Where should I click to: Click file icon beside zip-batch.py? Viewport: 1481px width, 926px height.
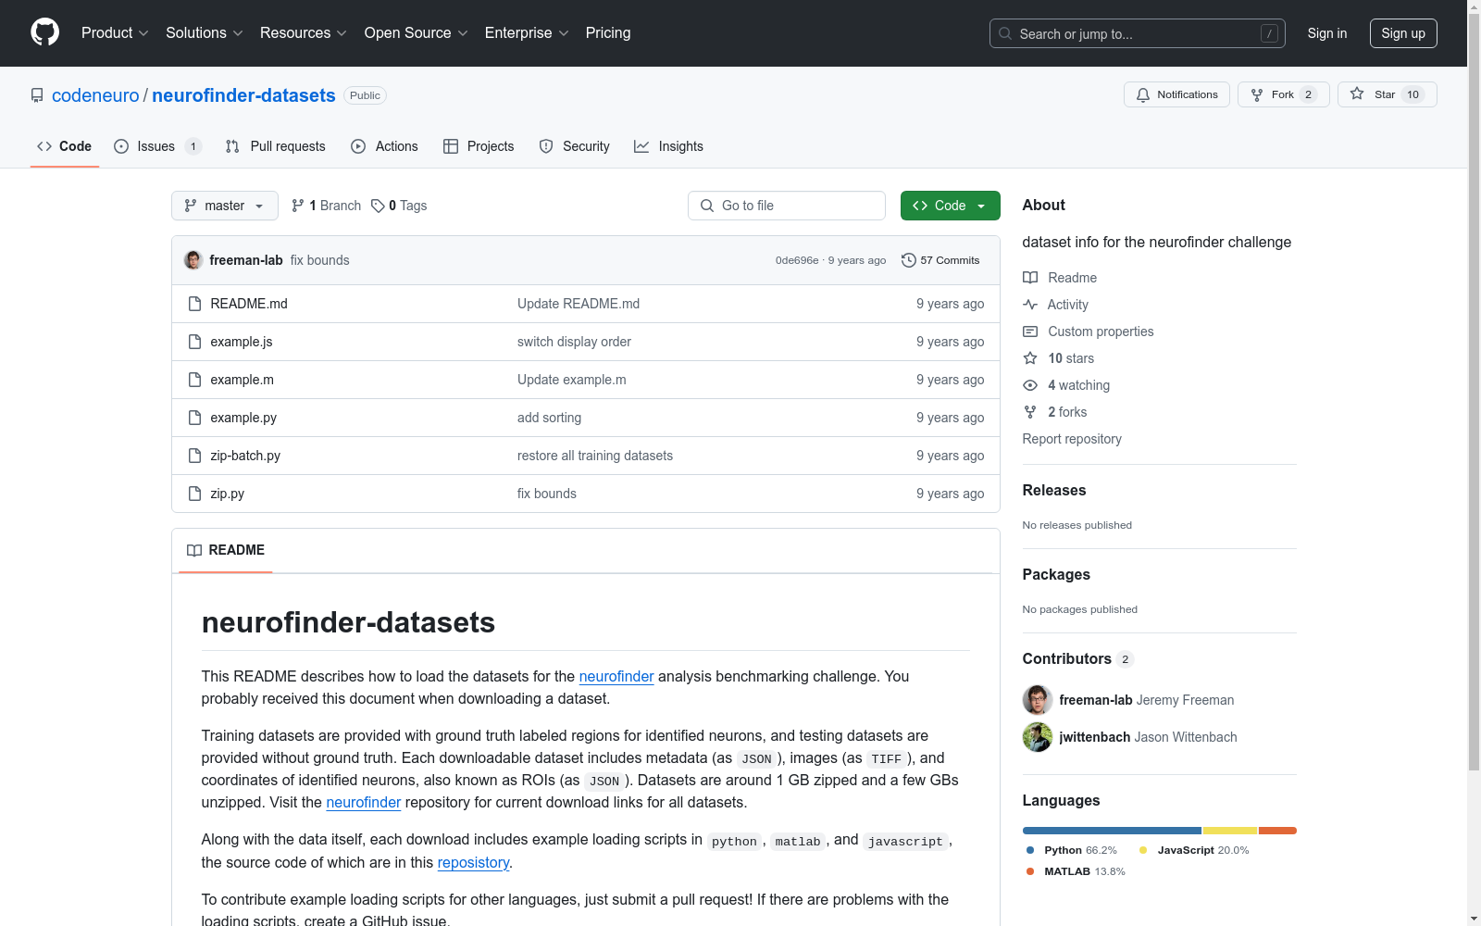pyautogui.click(x=194, y=456)
